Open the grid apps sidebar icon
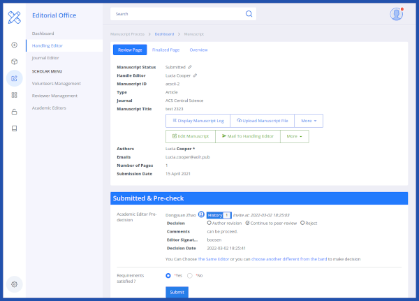 click(14, 95)
